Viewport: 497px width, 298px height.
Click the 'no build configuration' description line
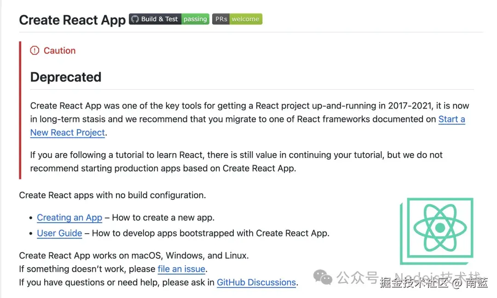point(112,195)
